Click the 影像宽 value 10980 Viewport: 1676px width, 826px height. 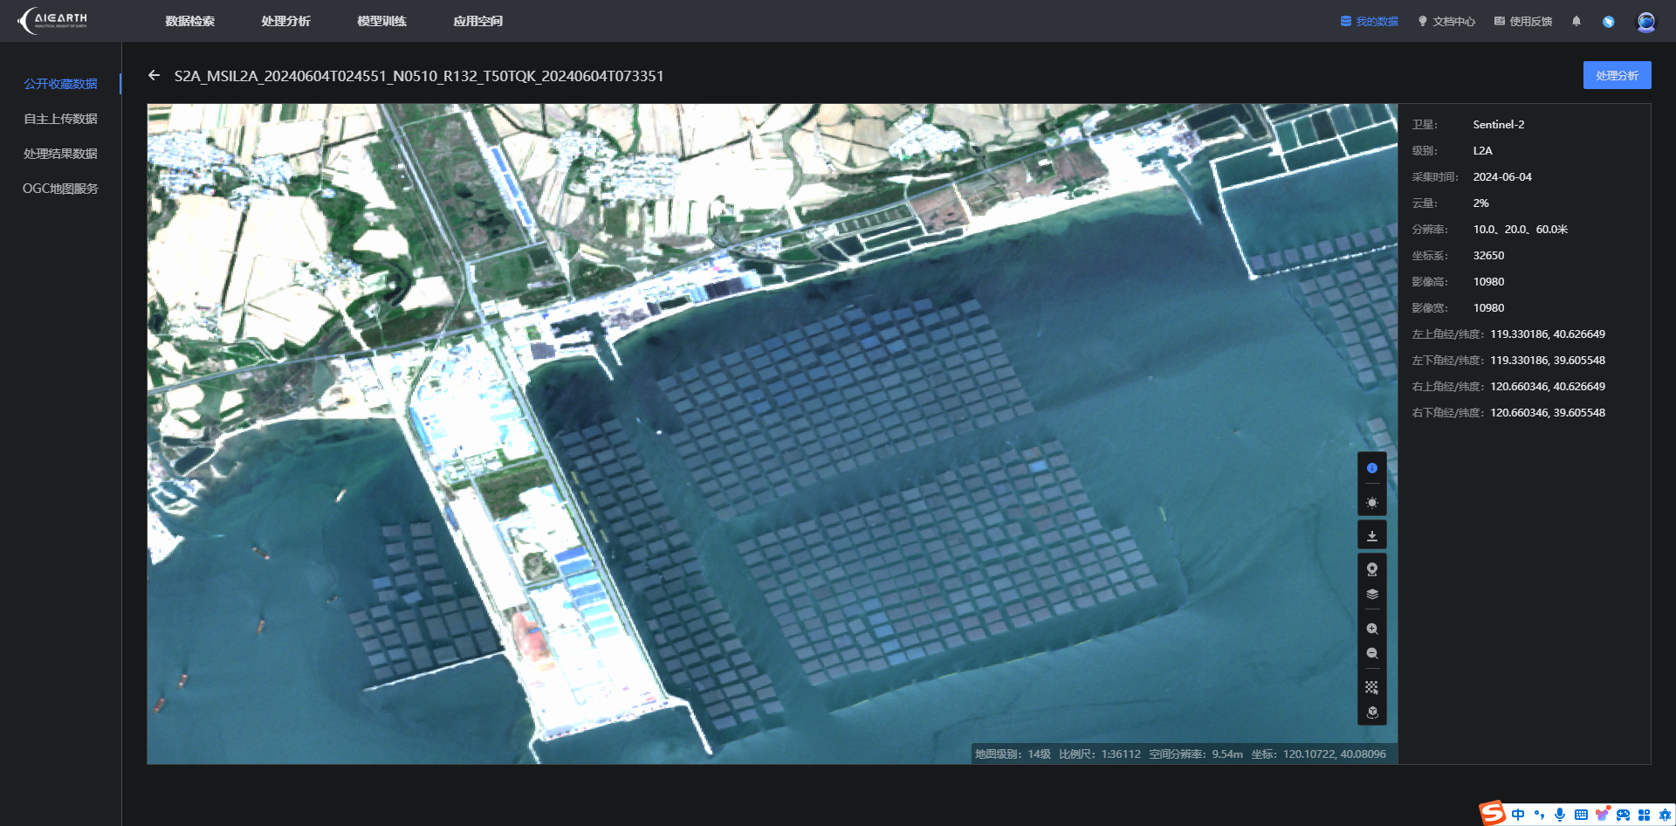pyautogui.click(x=1488, y=308)
